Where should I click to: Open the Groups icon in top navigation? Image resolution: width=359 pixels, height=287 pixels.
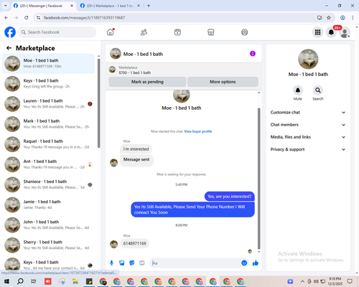(244, 32)
